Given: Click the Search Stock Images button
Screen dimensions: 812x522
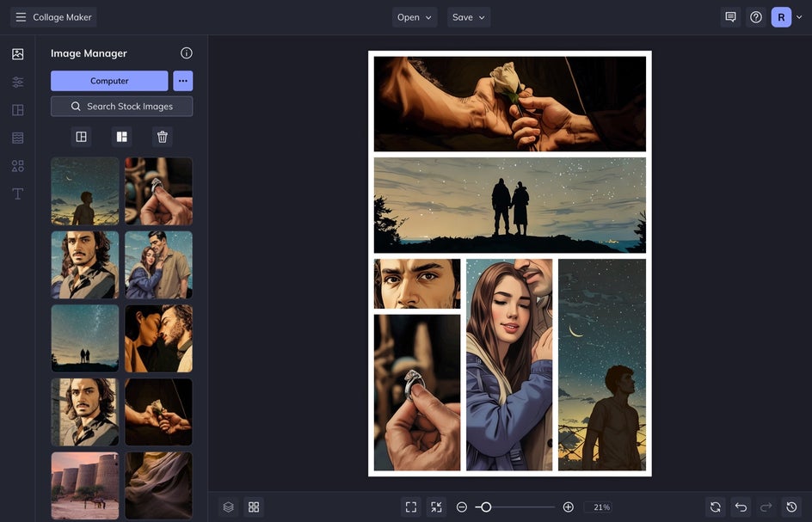Looking at the screenshot, I should coord(121,106).
